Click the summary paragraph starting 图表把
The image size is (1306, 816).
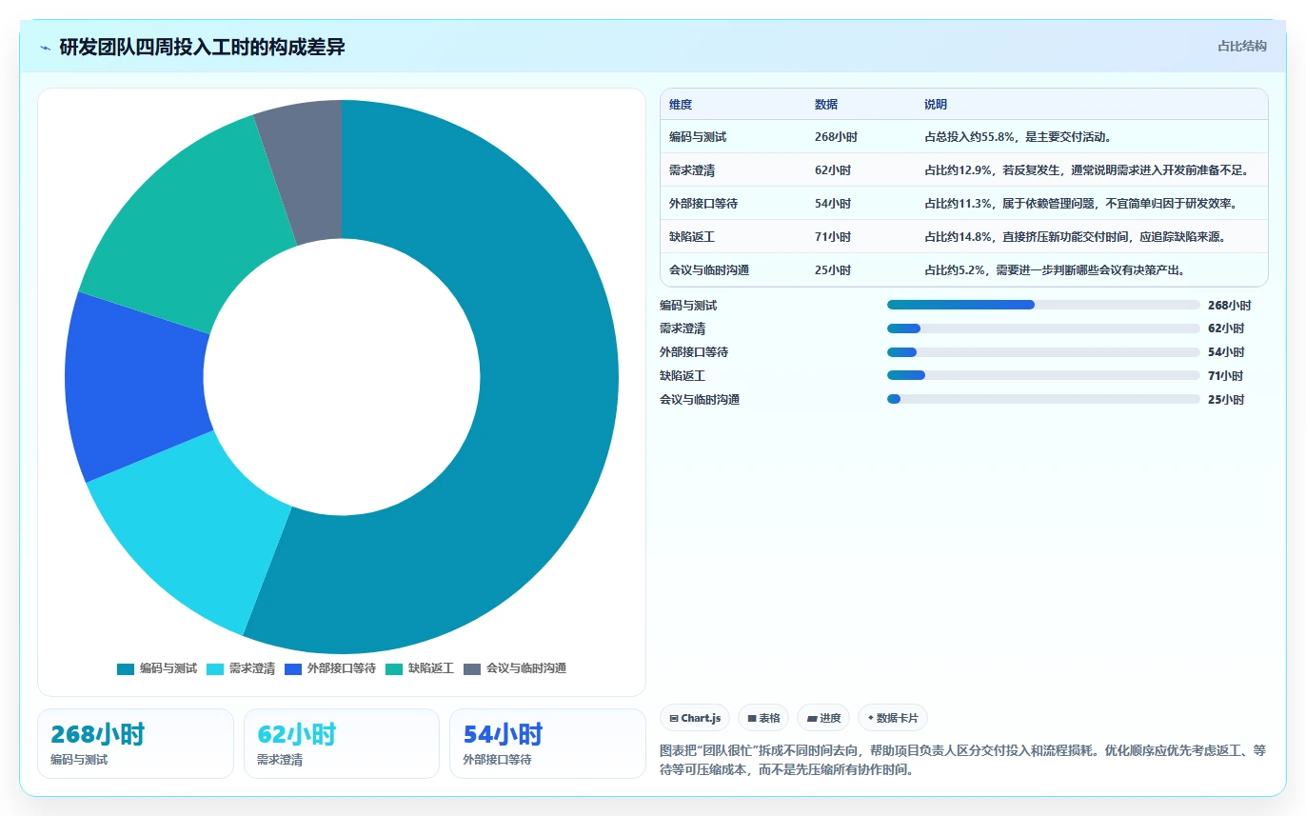[x=963, y=760]
